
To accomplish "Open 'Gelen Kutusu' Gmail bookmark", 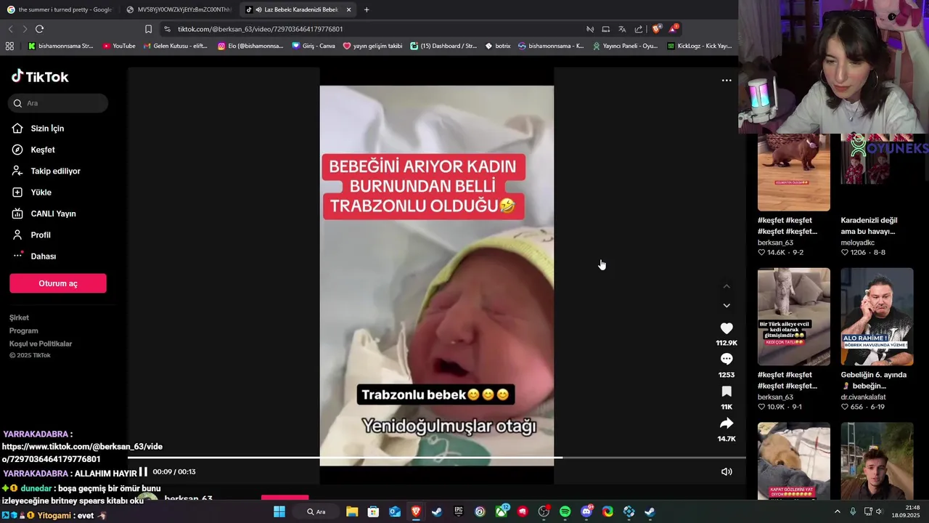I will [x=176, y=46].
